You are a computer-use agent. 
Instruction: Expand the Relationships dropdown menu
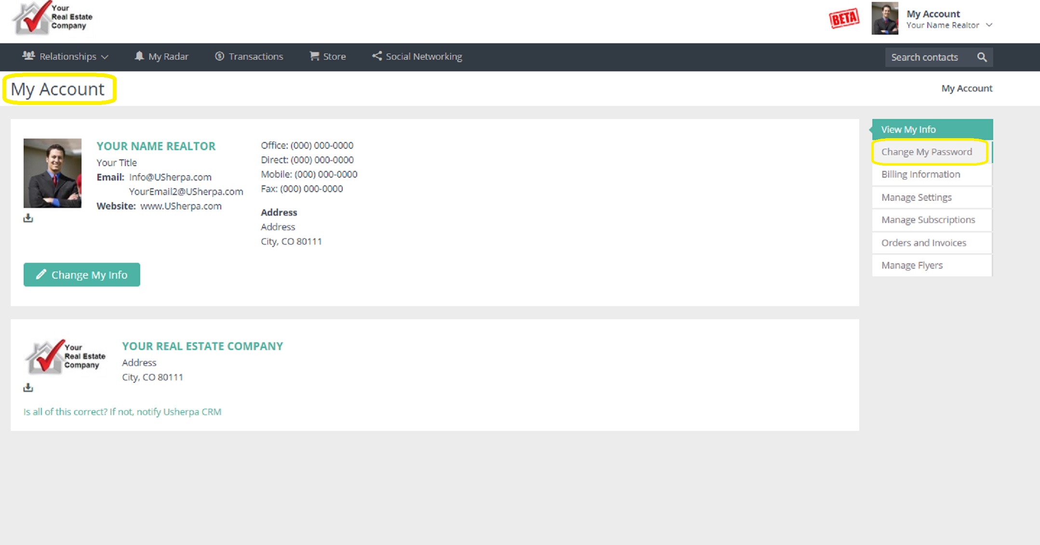tap(66, 56)
